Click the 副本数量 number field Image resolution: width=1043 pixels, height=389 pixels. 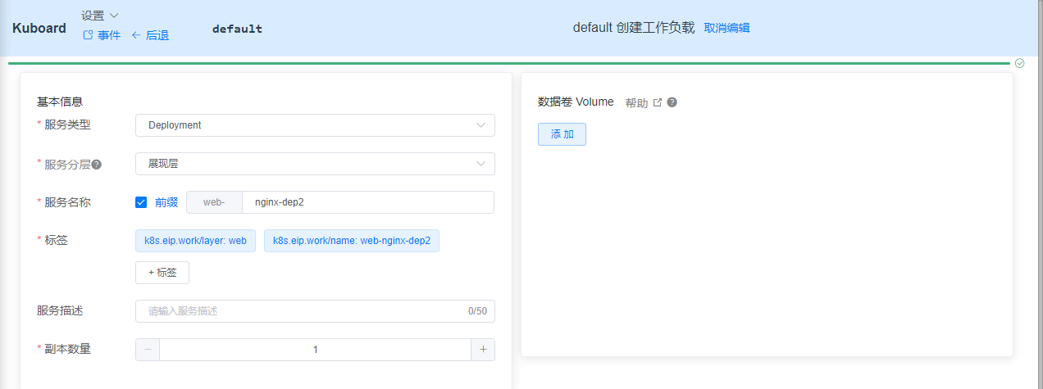tap(315, 350)
